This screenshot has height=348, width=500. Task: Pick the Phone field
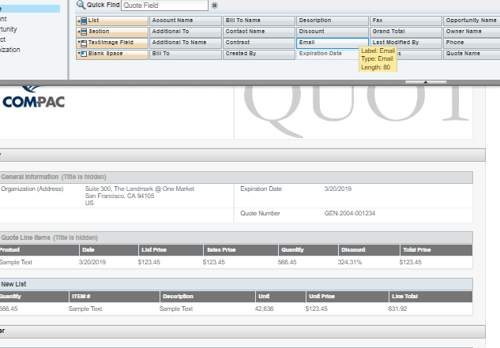coord(472,43)
